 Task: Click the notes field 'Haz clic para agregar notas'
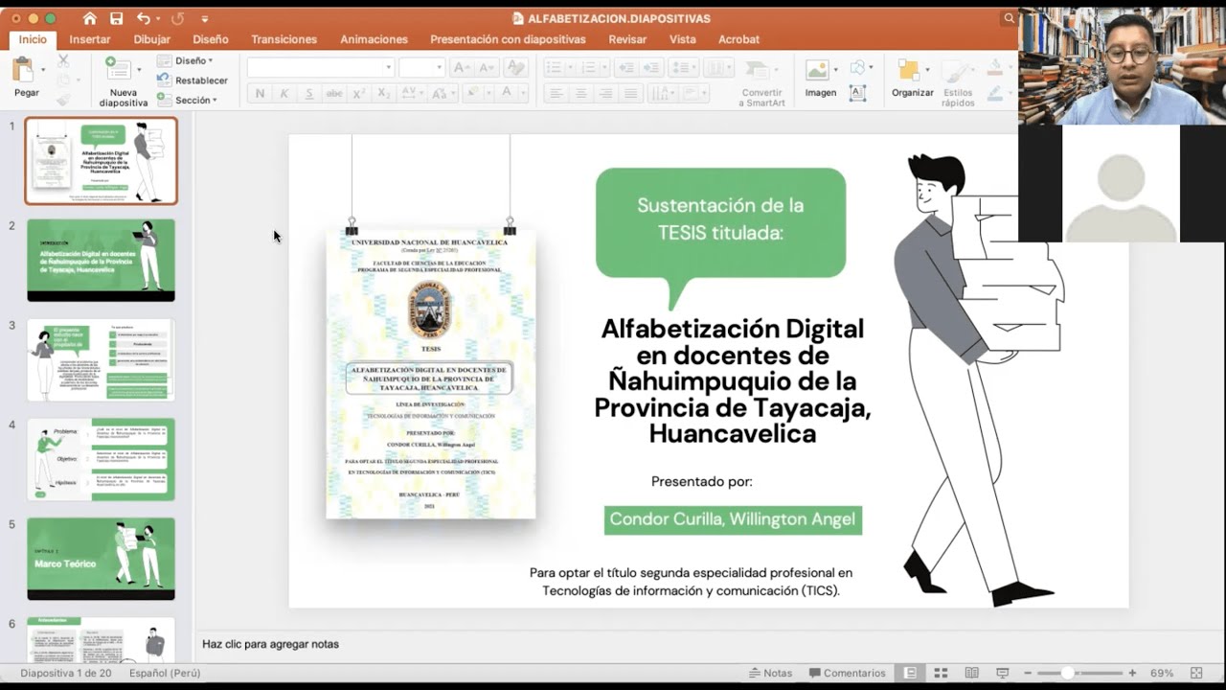click(x=270, y=644)
